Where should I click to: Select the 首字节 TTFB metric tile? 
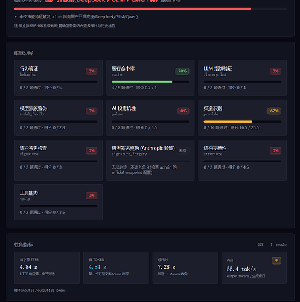47,268
